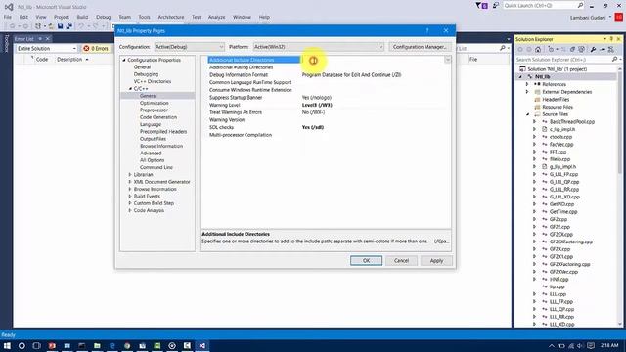Click the Save All icon in the toolbar
Viewport: 626px width, 352px height.
69,26
